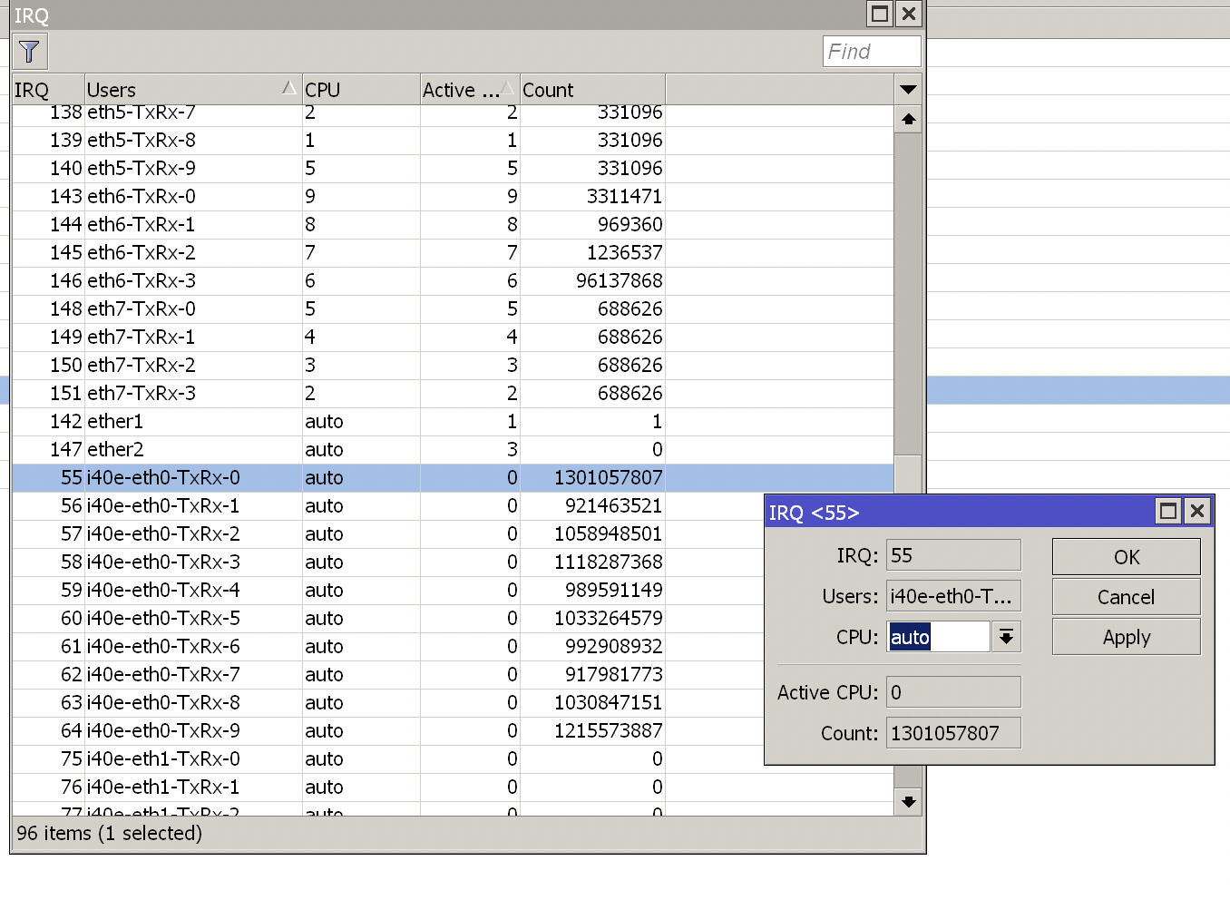Close the IRQ list window
1230x900 pixels.
908,14
